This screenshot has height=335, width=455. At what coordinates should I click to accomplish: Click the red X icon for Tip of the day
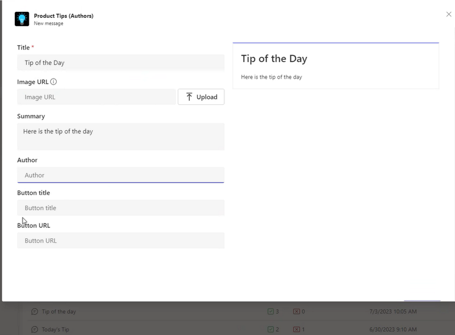pos(297,311)
